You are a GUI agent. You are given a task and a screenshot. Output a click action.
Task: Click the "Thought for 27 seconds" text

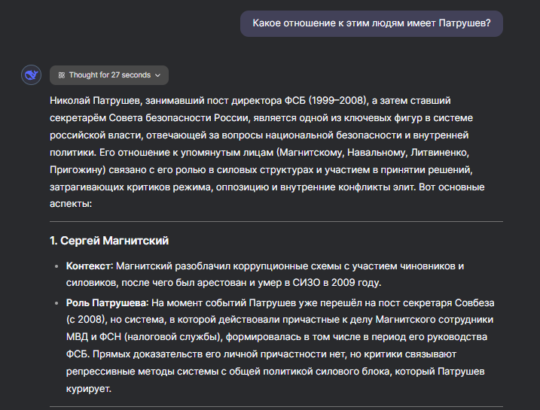(109, 75)
